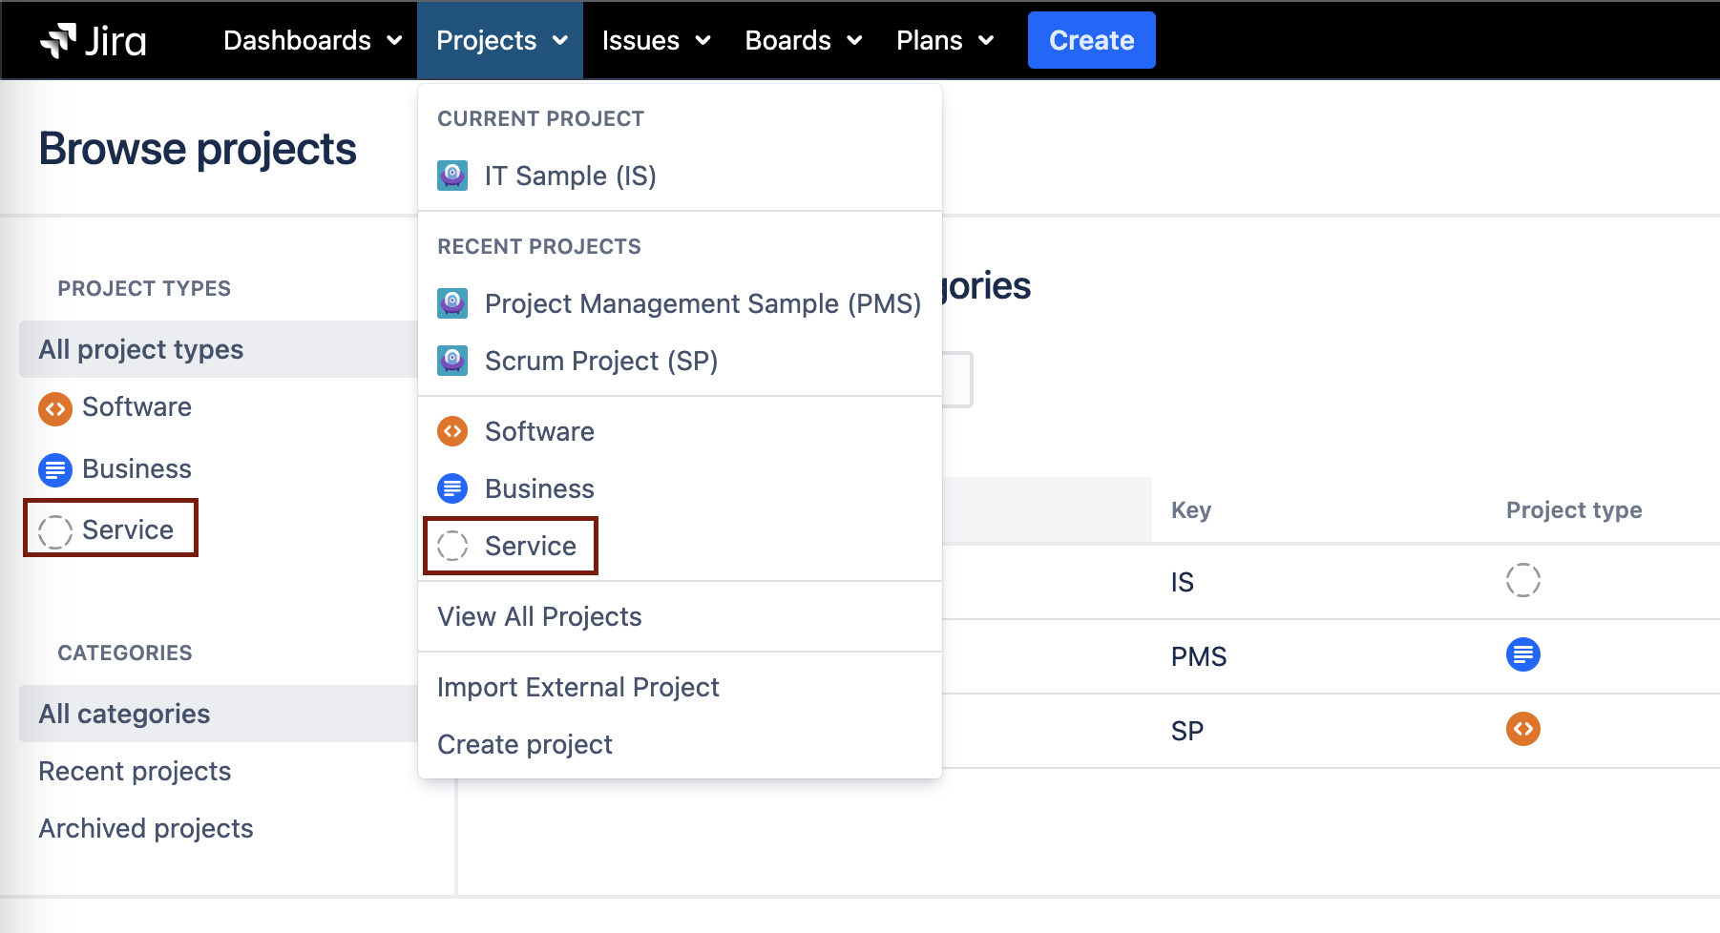1720x933 pixels.
Task: Expand the Boards dropdown menu
Action: coord(803,41)
